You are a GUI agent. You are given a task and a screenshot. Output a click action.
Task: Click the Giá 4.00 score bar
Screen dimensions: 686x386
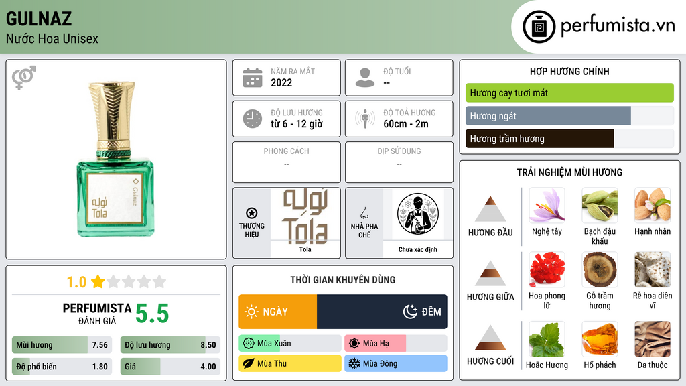(x=170, y=367)
